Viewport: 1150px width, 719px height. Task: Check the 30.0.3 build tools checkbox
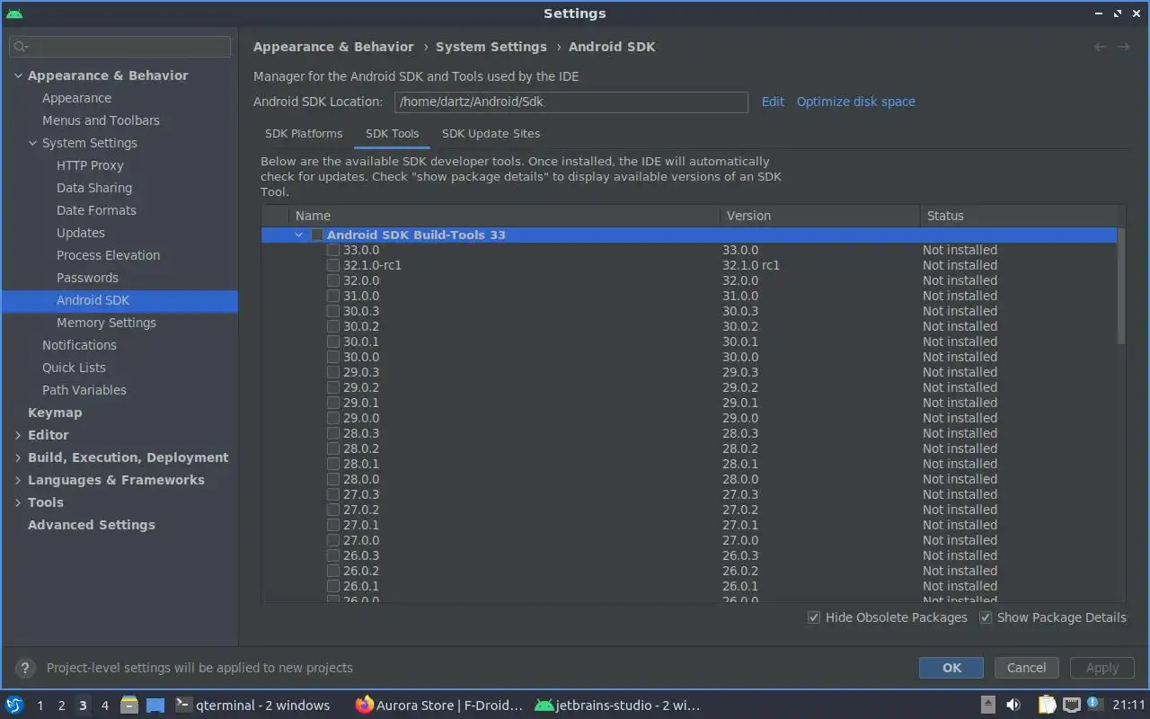[332, 311]
